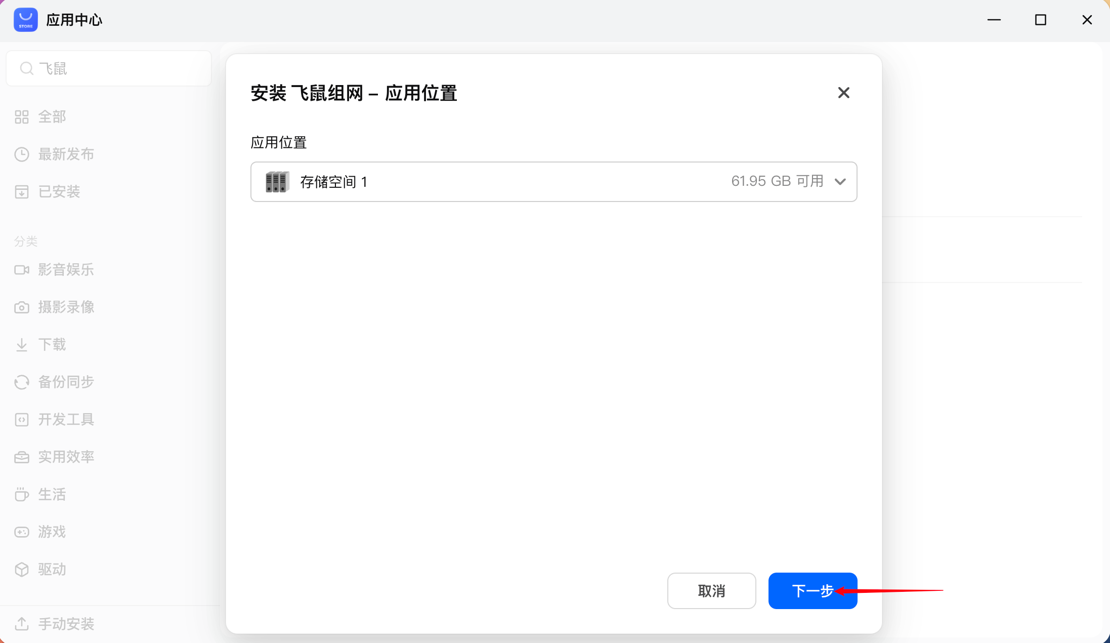Select the 开发工具 category
The height and width of the screenshot is (643, 1110).
click(x=66, y=420)
